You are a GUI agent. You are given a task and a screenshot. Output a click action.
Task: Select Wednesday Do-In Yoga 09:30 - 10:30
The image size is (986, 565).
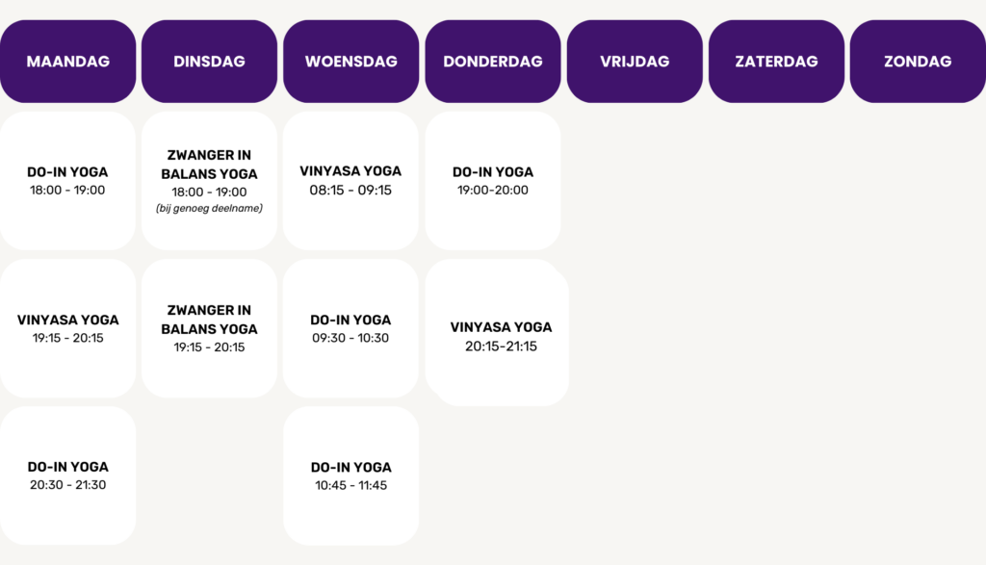(350, 328)
